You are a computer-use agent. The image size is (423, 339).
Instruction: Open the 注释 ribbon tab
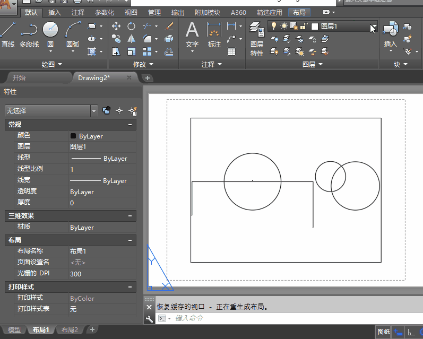(x=78, y=12)
